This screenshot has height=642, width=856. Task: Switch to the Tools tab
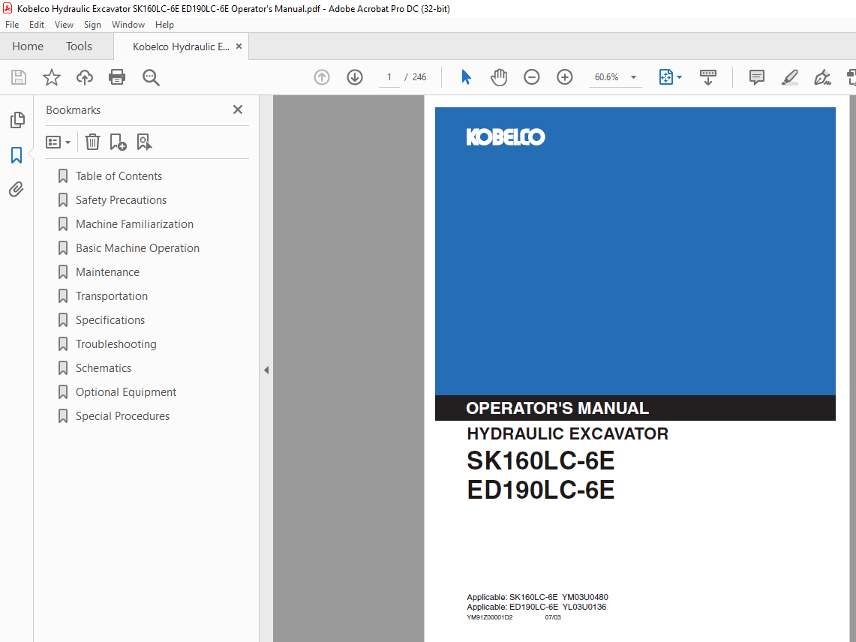(79, 46)
